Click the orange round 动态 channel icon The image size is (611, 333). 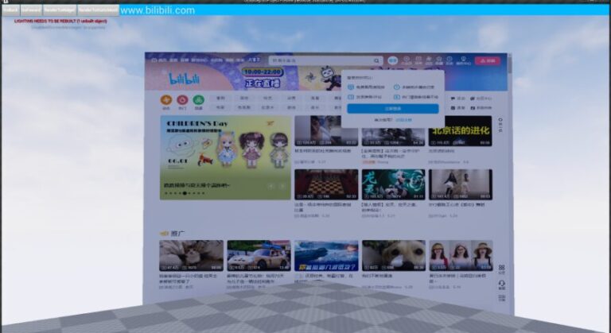pyautogui.click(x=166, y=100)
